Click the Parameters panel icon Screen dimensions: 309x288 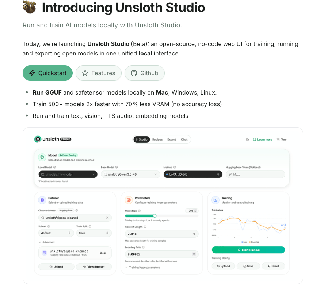tap(129, 200)
